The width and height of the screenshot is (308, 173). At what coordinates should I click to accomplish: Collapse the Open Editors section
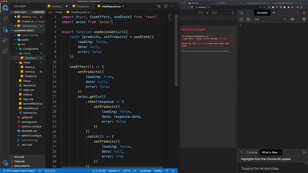coord(28,12)
